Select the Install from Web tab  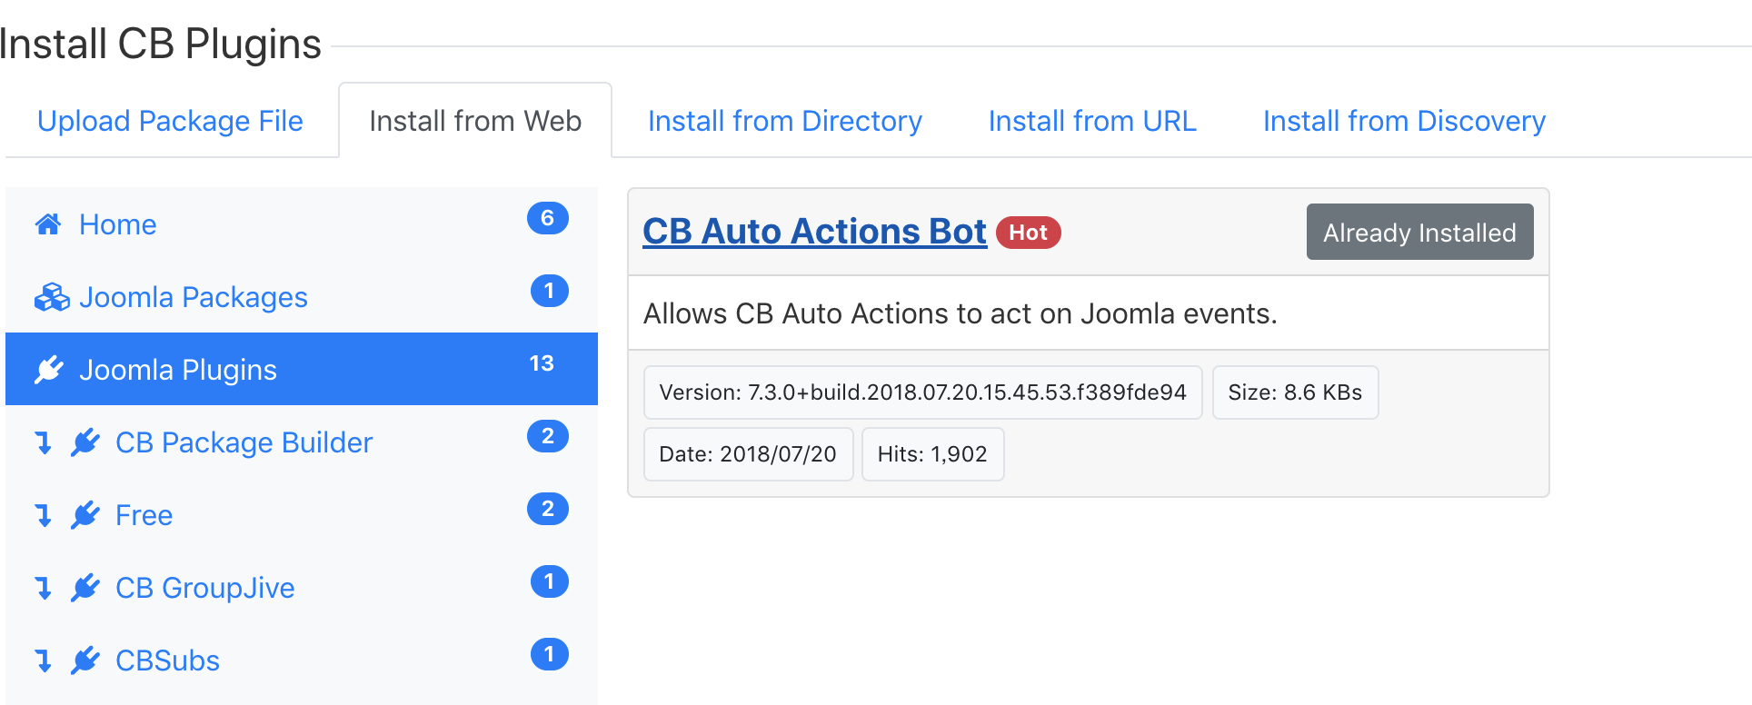coord(475,121)
